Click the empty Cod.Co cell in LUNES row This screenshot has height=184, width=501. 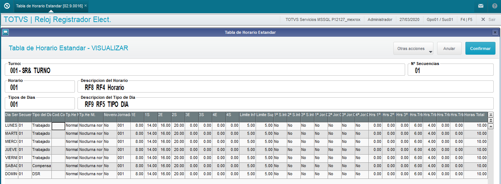tap(58, 126)
